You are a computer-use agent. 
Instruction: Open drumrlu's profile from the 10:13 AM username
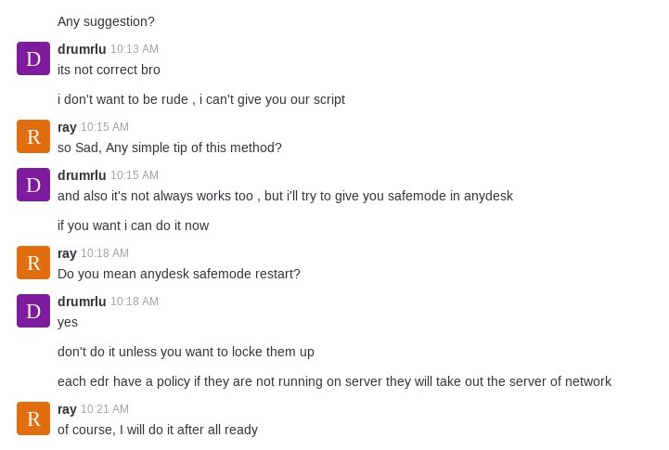click(x=82, y=49)
